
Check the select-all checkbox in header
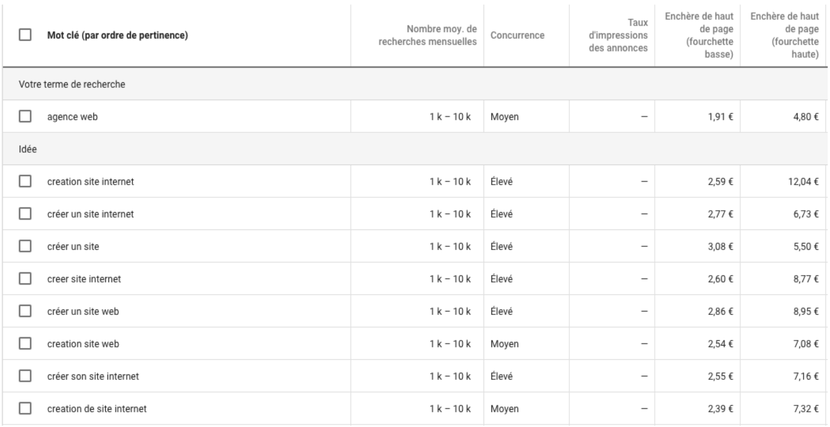25,35
